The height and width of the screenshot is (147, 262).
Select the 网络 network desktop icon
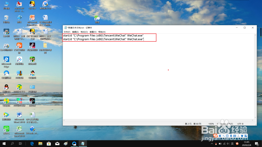[x=19, y=19]
